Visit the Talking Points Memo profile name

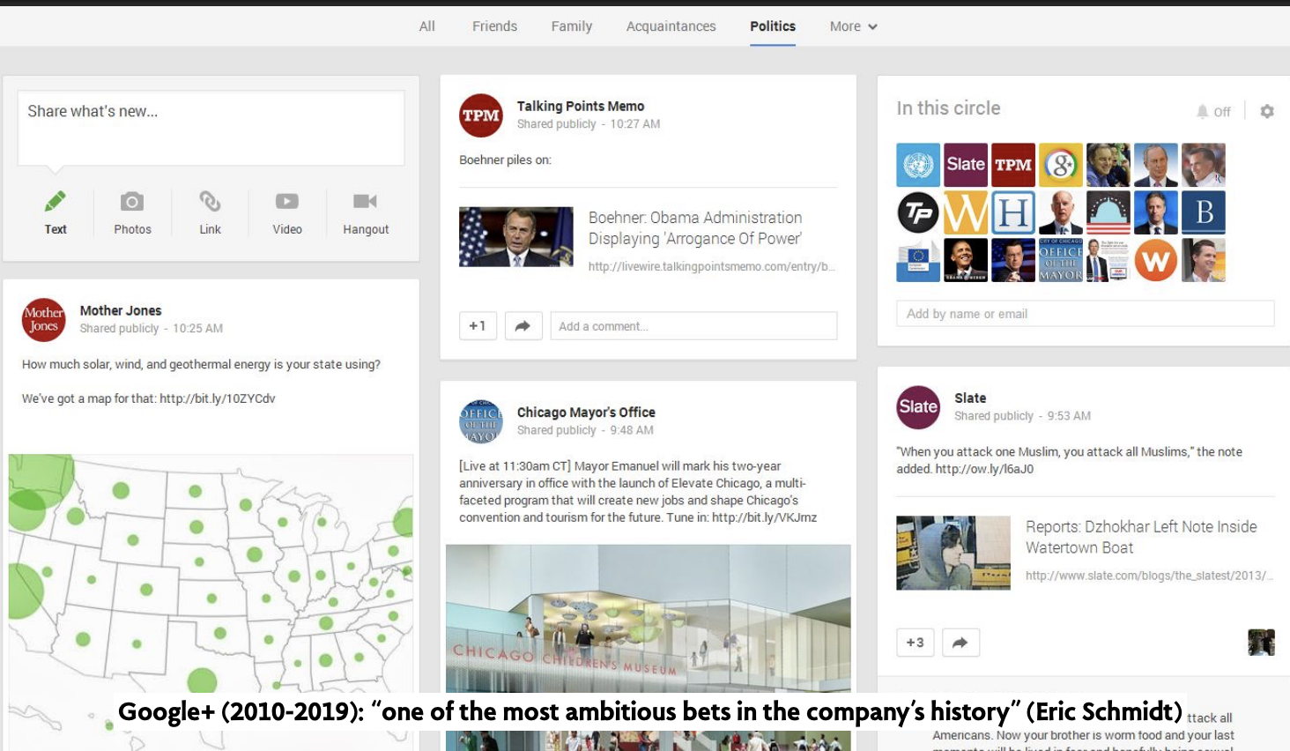(x=581, y=106)
